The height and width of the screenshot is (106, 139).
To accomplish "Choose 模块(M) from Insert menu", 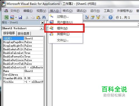I will pos(65,28).
